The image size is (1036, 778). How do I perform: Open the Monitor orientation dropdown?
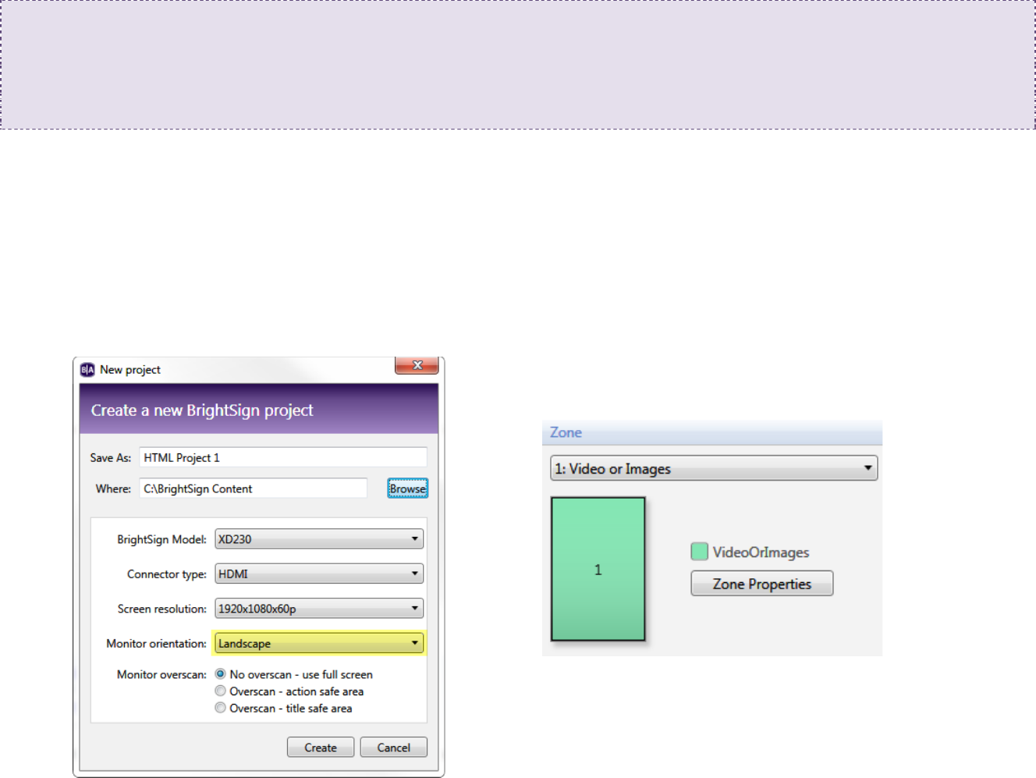[319, 643]
